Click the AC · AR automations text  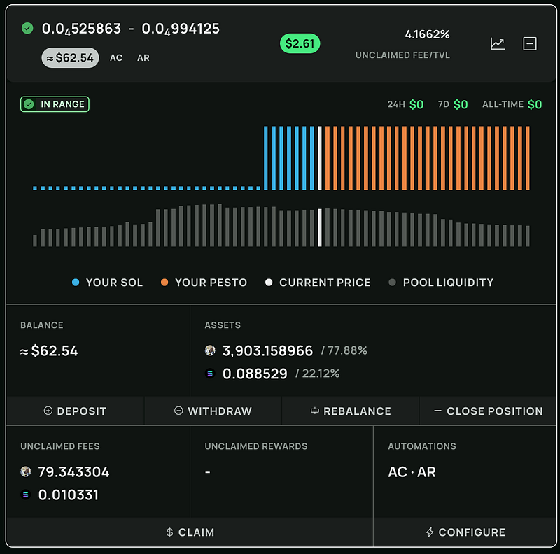click(x=412, y=472)
